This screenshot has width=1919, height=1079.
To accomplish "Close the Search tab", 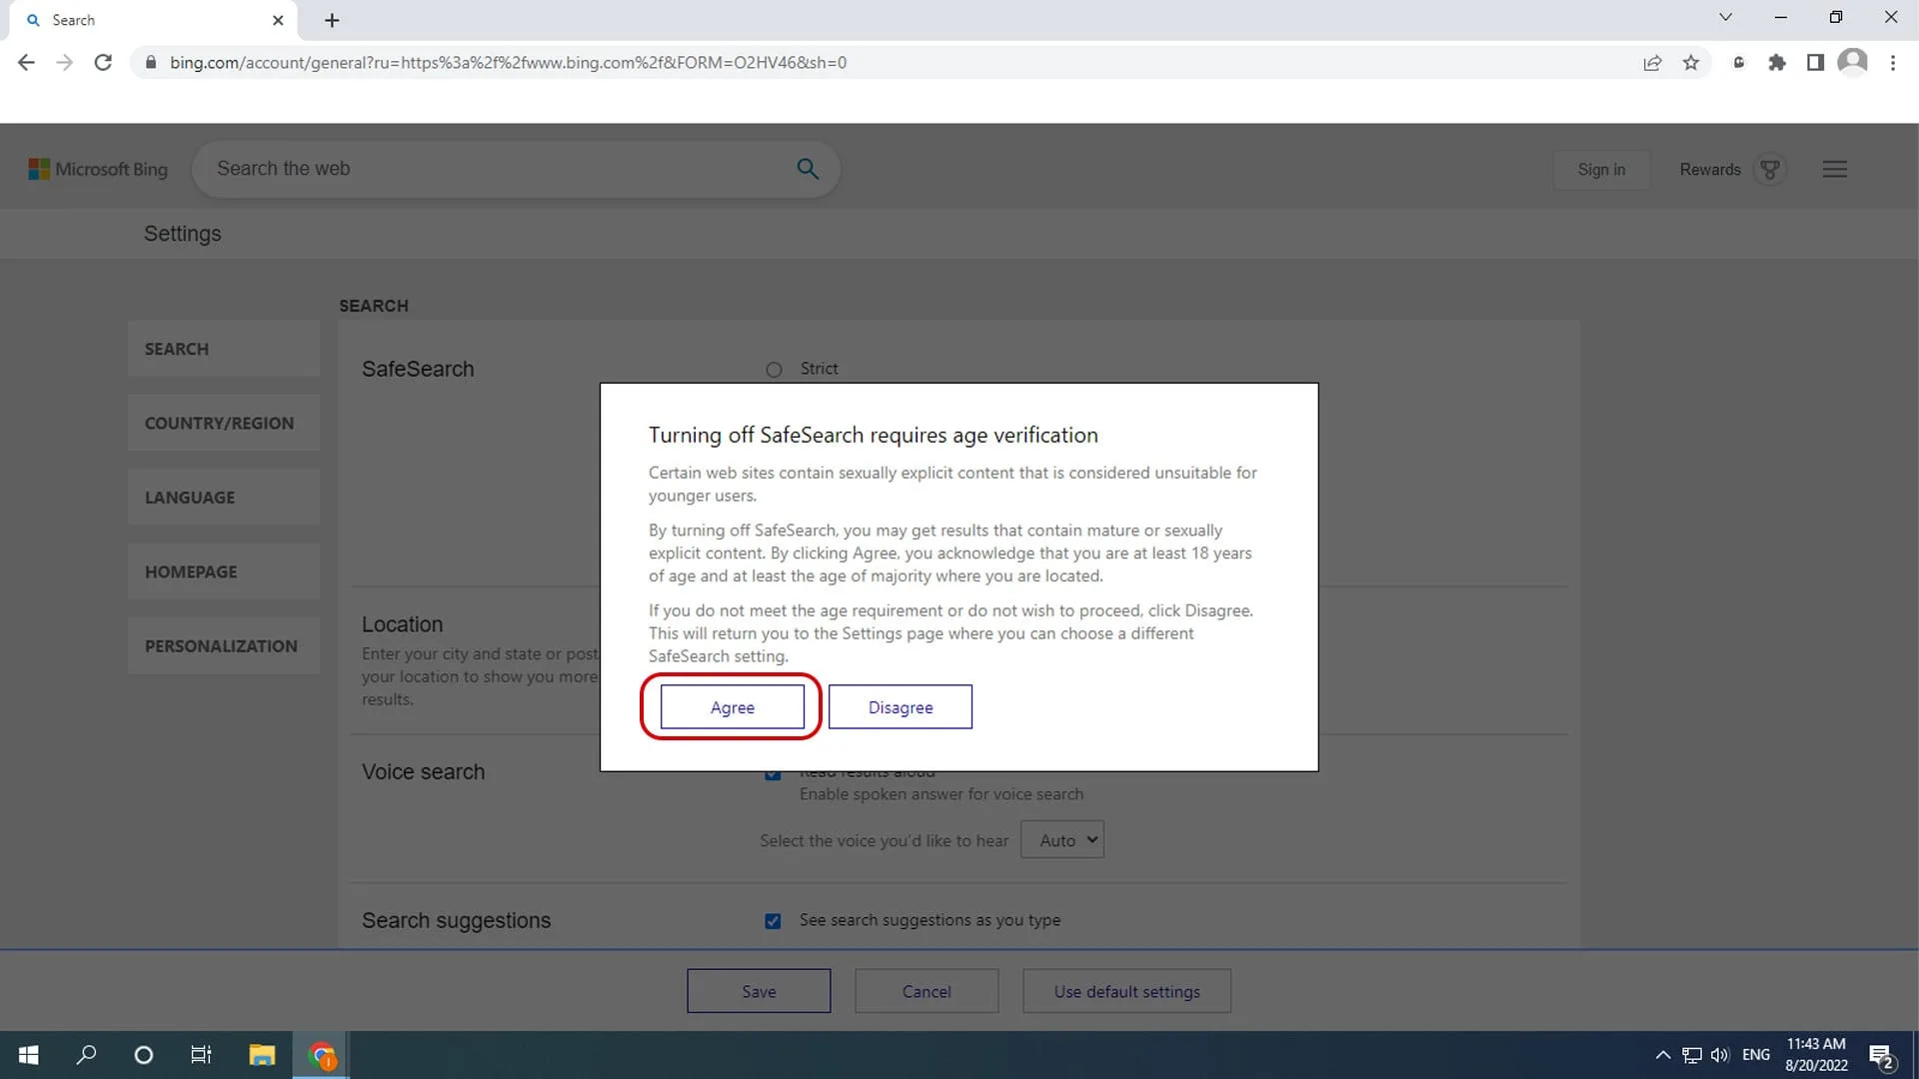I will [x=278, y=20].
